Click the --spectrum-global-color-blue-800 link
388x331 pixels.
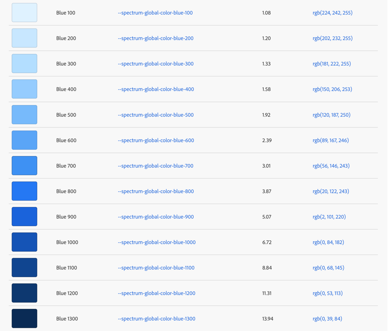point(156,191)
